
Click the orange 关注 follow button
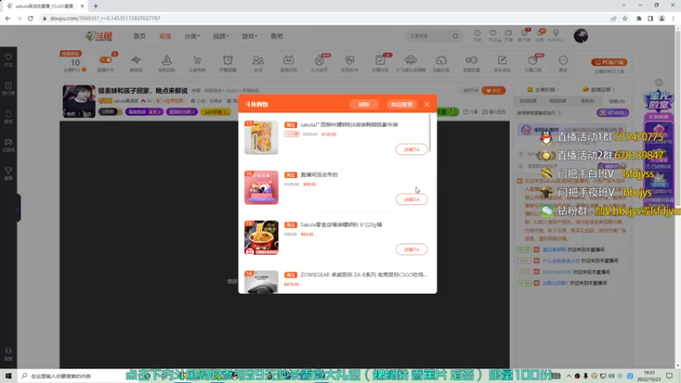click(x=494, y=90)
